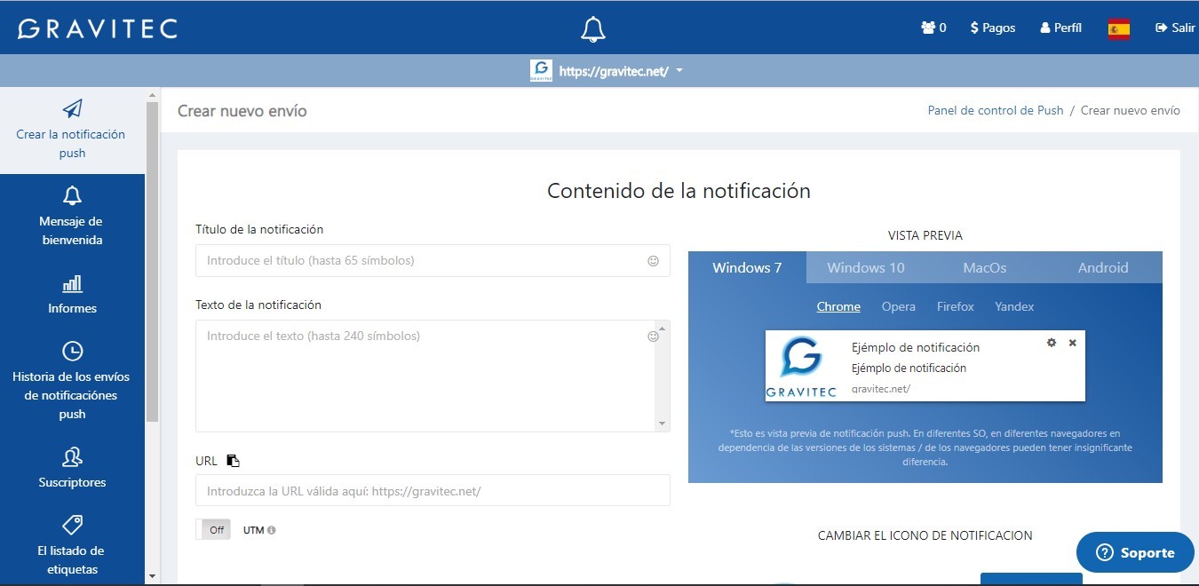Open the subscribers count icon

point(933,28)
